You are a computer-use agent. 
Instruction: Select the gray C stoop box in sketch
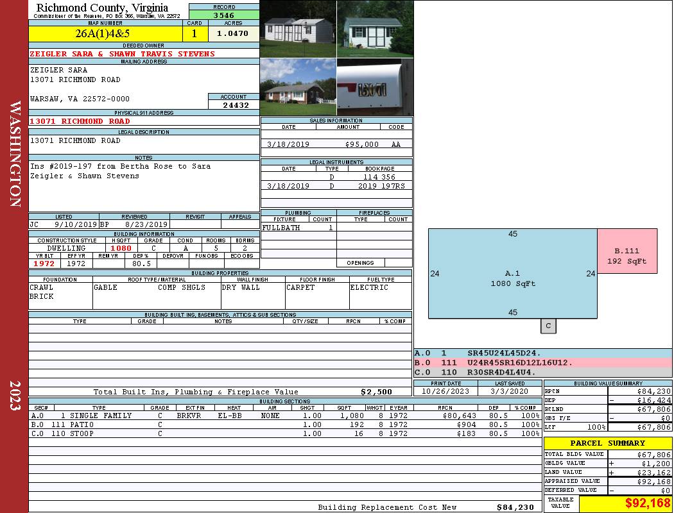point(548,326)
